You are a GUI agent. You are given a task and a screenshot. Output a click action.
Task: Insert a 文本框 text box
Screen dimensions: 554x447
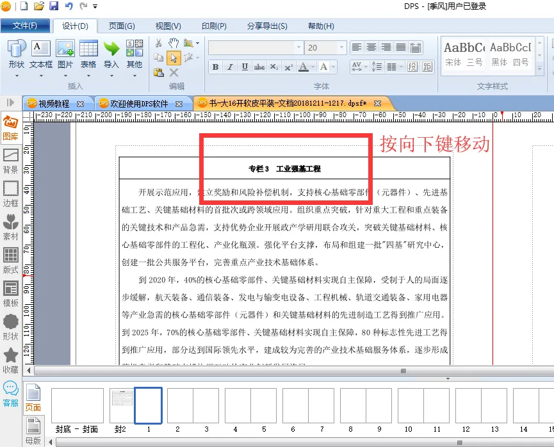pyautogui.click(x=41, y=54)
